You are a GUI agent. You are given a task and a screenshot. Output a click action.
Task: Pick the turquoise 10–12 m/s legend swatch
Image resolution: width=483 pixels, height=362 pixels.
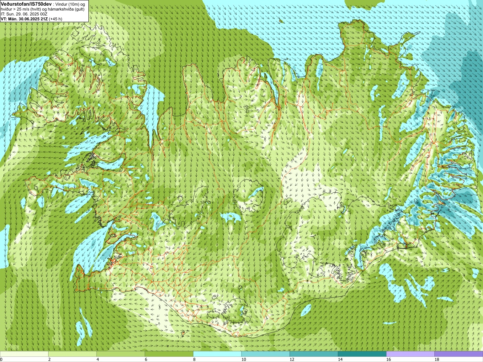tap(266, 354)
